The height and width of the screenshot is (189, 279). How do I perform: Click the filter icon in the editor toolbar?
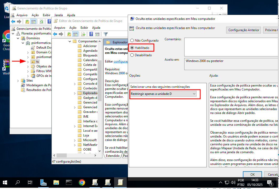(106, 34)
